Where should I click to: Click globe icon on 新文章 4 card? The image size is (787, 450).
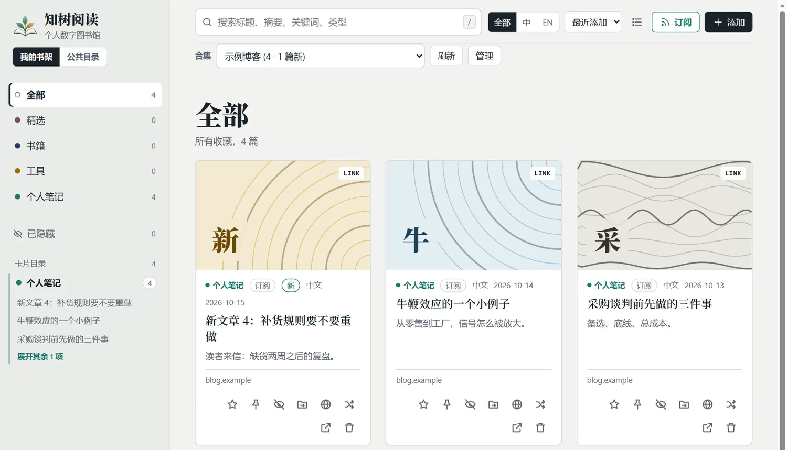pyautogui.click(x=326, y=404)
